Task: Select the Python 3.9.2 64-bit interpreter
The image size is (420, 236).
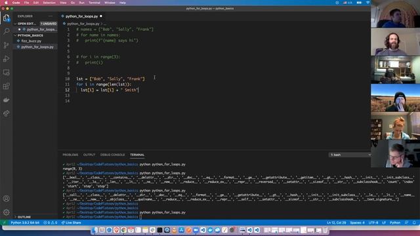Action: [x=25, y=223]
